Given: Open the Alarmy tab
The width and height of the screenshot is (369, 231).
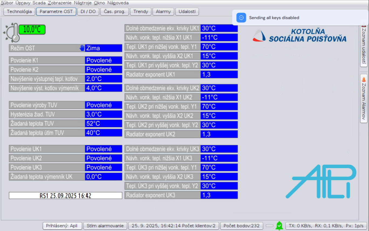Looking at the screenshot, I should tap(163, 12).
